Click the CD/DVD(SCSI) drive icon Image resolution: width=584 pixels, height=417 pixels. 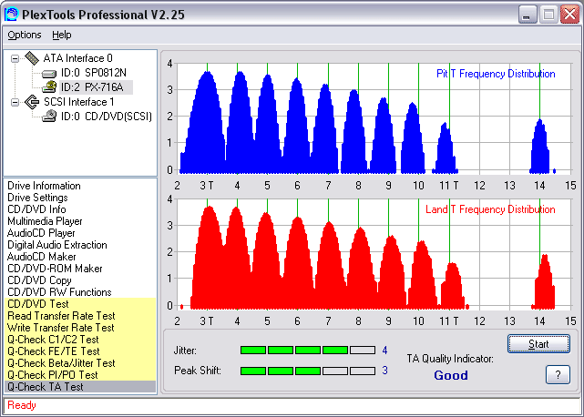click(x=49, y=117)
